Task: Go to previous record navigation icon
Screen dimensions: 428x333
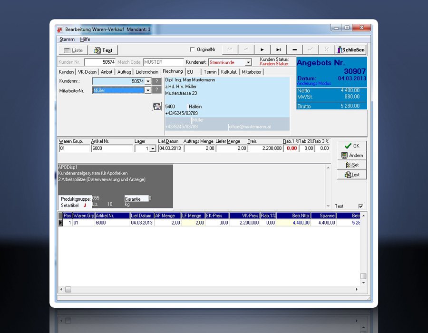Action: (246, 49)
